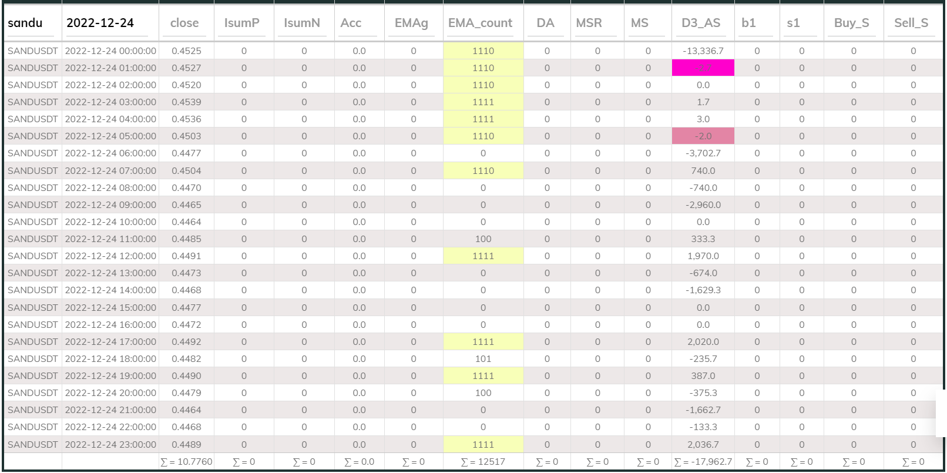The width and height of the screenshot is (947, 473).
Task: Select the pink -2.0 D3_AS cell
Action: click(703, 136)
